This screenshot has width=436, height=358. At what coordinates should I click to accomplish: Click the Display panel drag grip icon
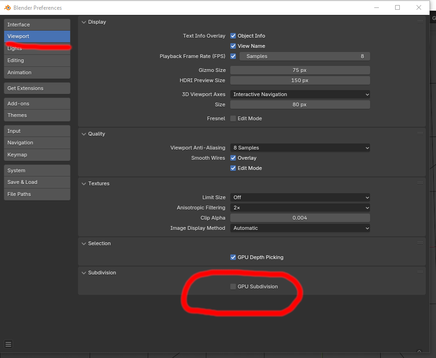tap(420, 22)
